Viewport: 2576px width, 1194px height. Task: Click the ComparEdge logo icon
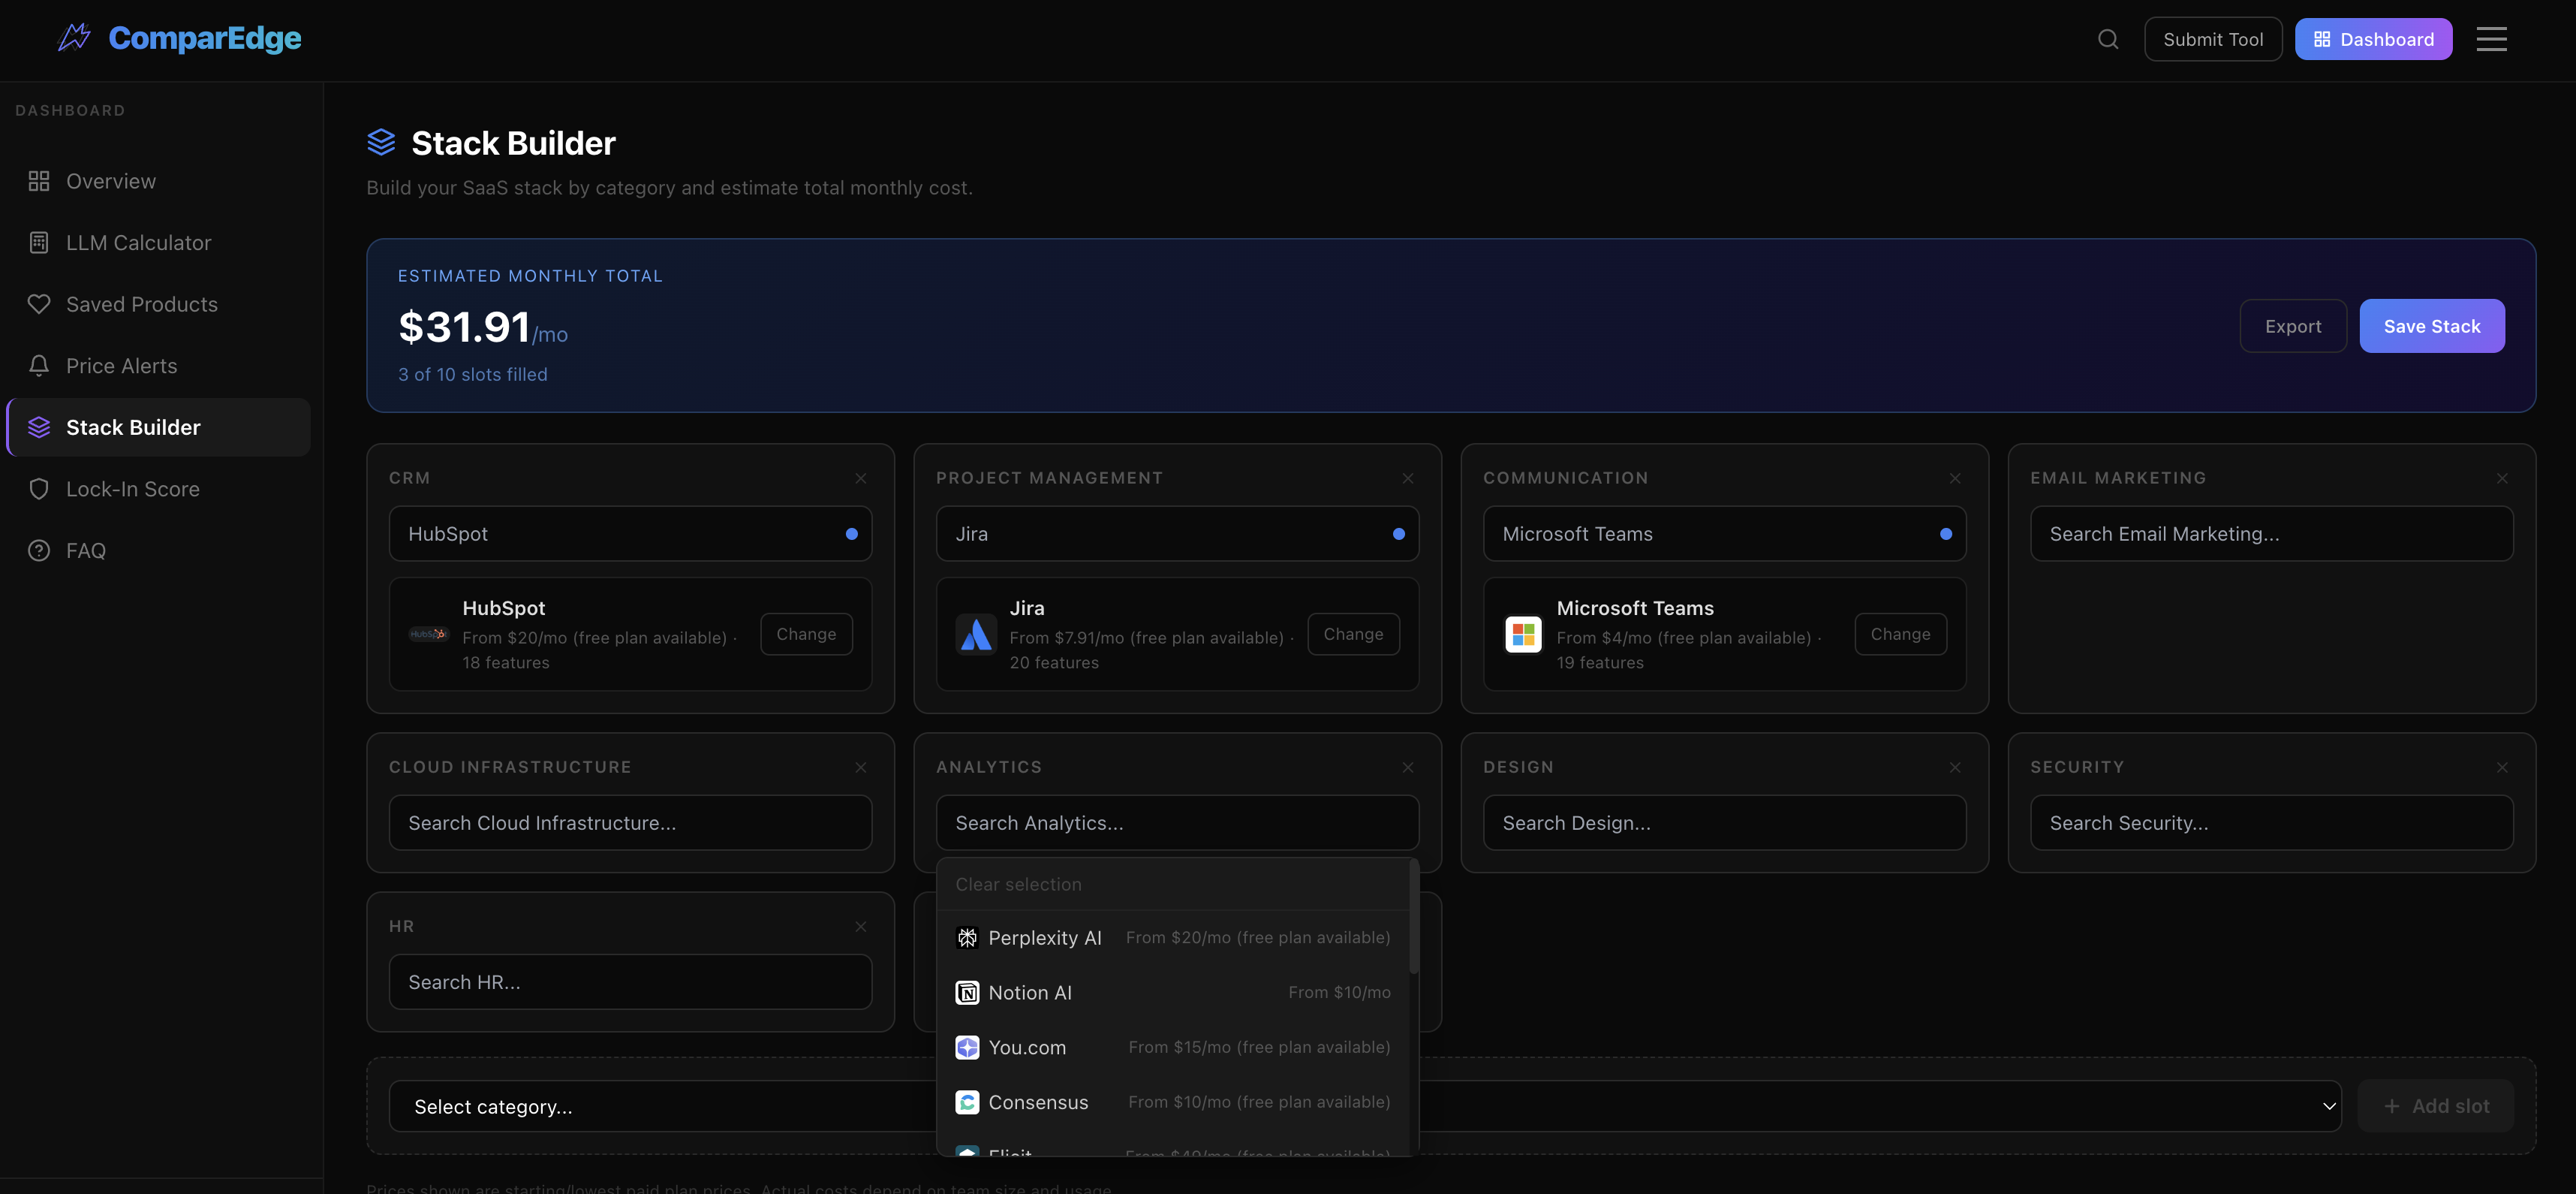pyautogui.click(x=74, y=37)
